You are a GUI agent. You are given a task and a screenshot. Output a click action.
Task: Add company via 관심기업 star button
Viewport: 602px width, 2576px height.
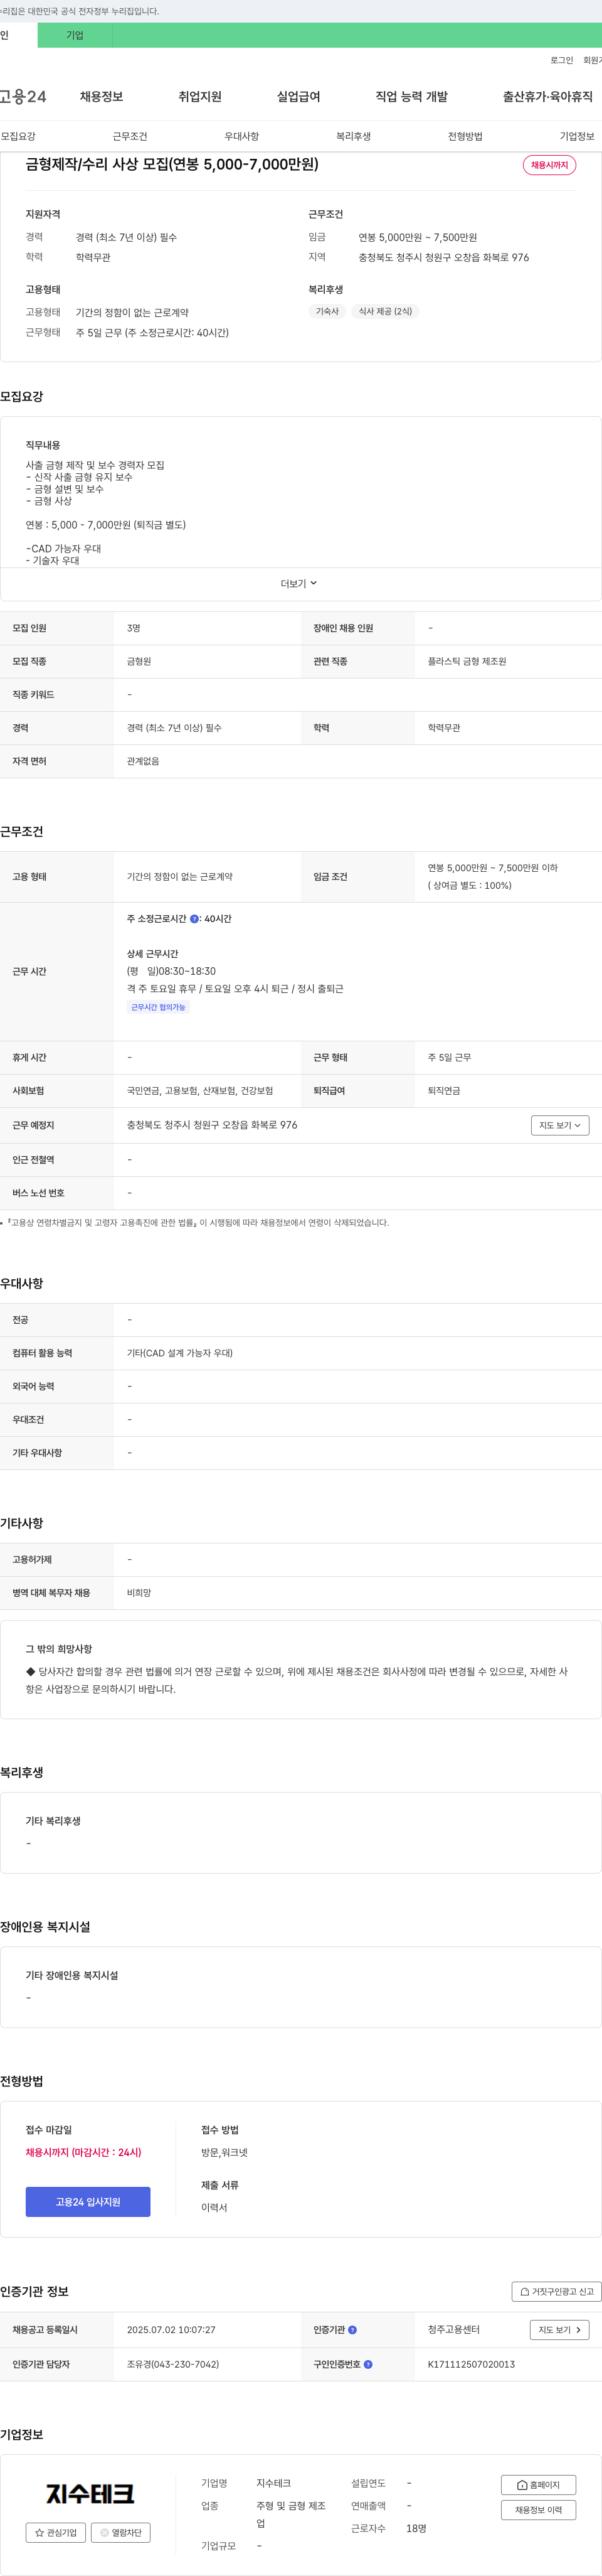coord(56,2532)
